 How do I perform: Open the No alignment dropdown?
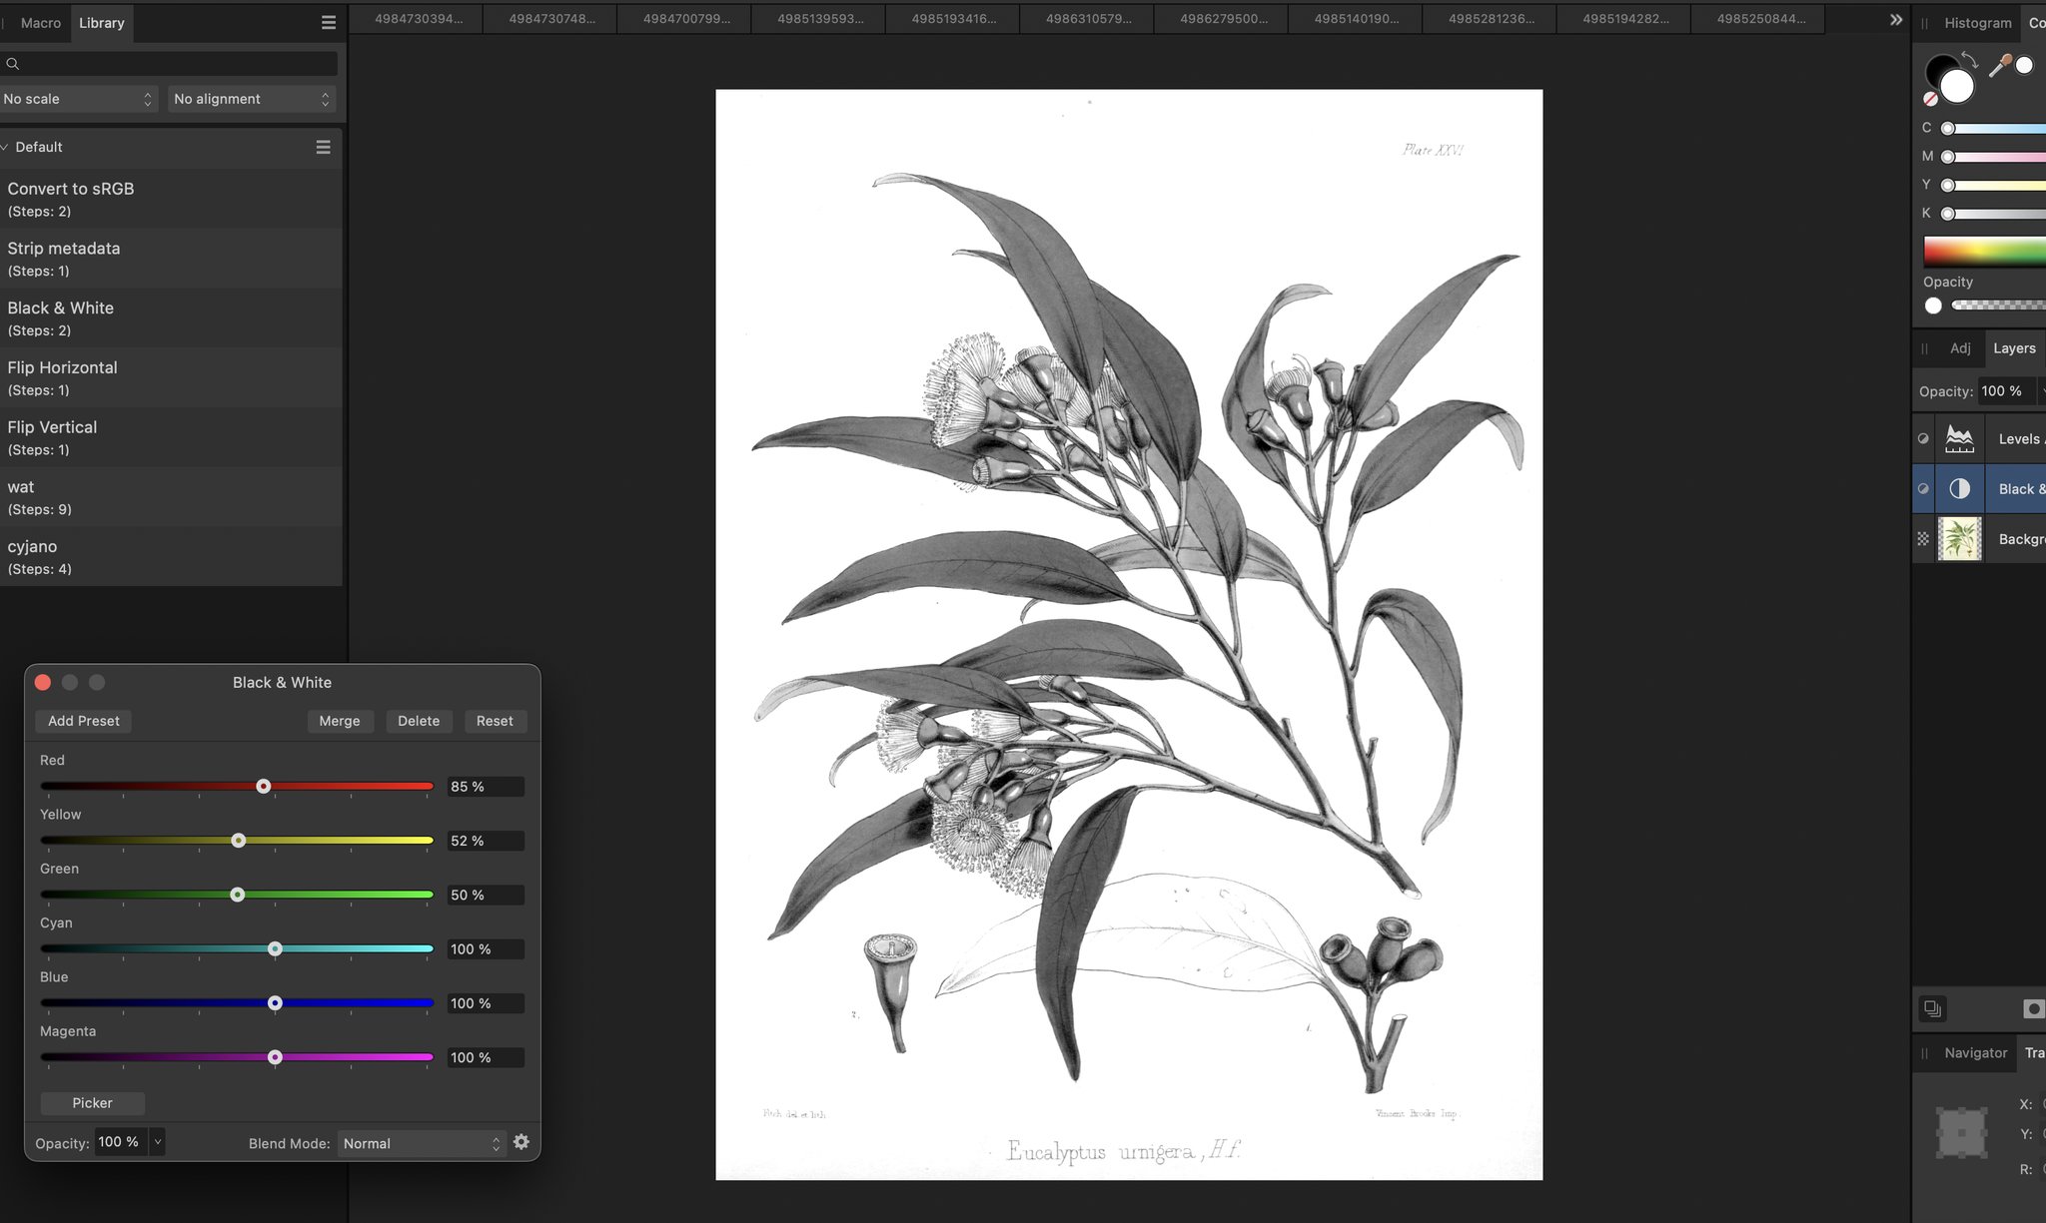(251, 99)
